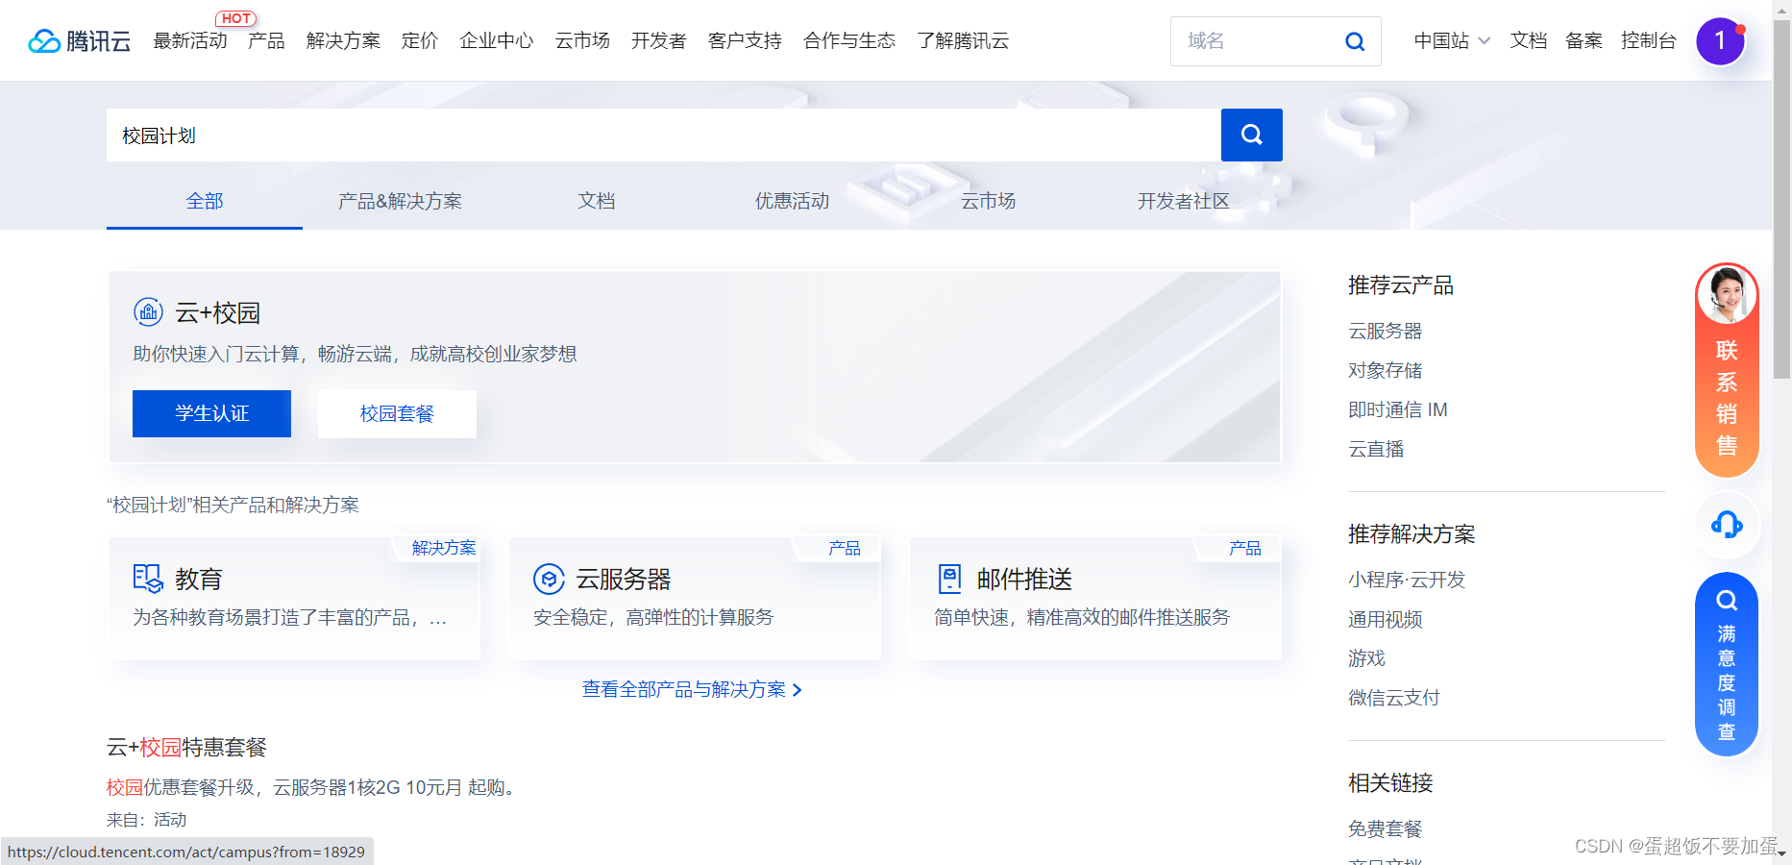Viewport: 1792px width, 865px height.
Task: Switch to the 云市场 results tab
Action: pos(988,201)
